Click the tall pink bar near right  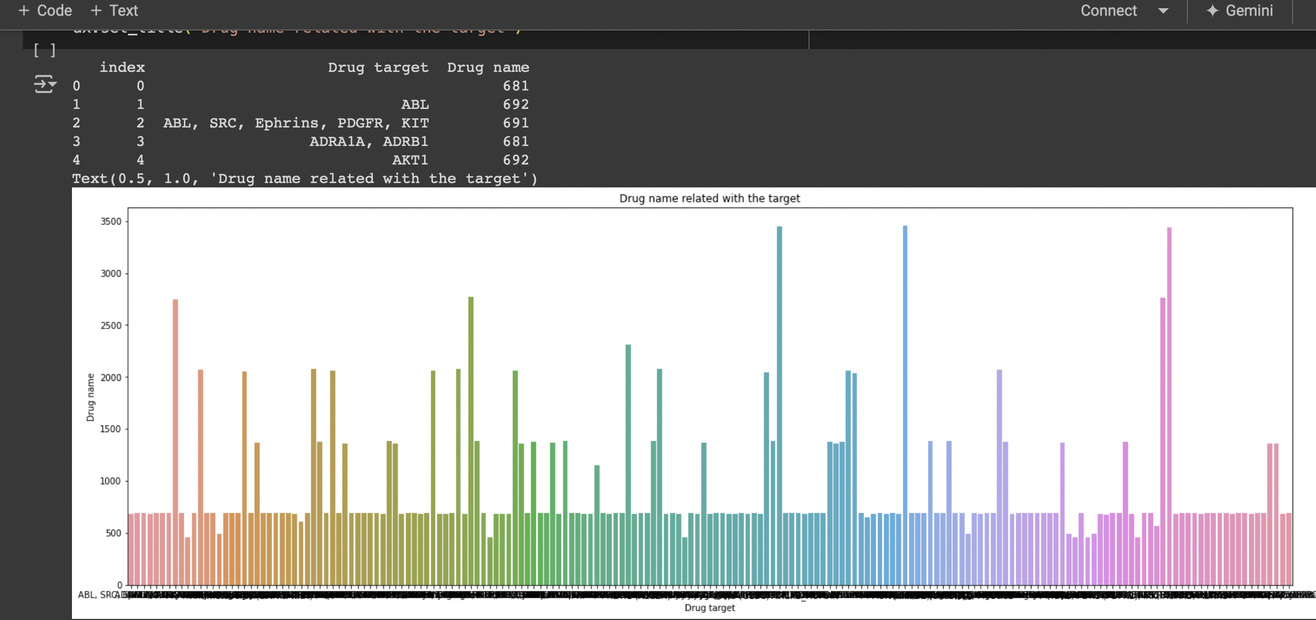[x=1169, y=381]
